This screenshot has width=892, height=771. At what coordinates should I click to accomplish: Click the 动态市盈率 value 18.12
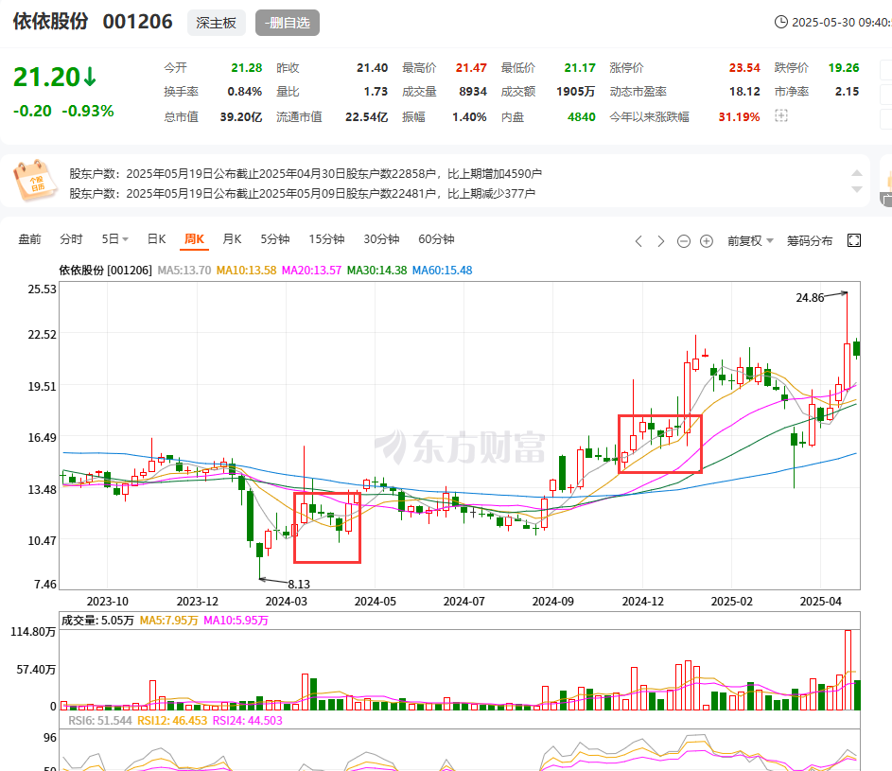coord(744,92)
